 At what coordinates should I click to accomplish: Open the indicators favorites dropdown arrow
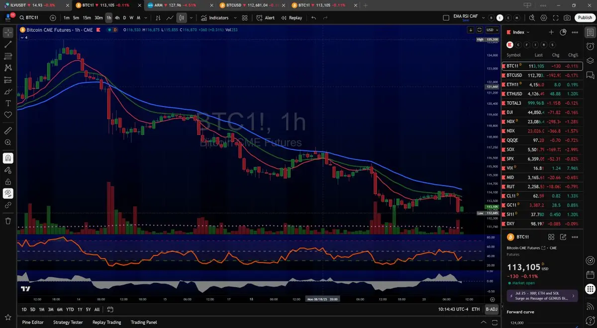click(x=235, y=17)
